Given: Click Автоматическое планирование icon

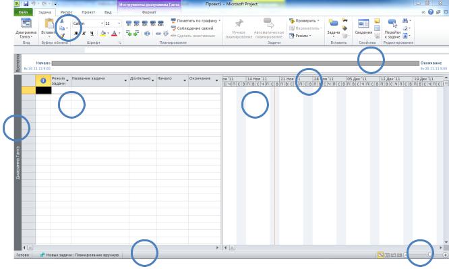Looking at the screenshot, I should (268, 23).
